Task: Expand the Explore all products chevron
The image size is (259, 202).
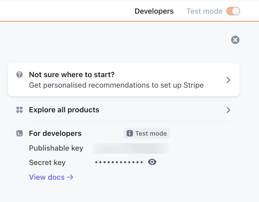Action: click(x=228, y=110)
